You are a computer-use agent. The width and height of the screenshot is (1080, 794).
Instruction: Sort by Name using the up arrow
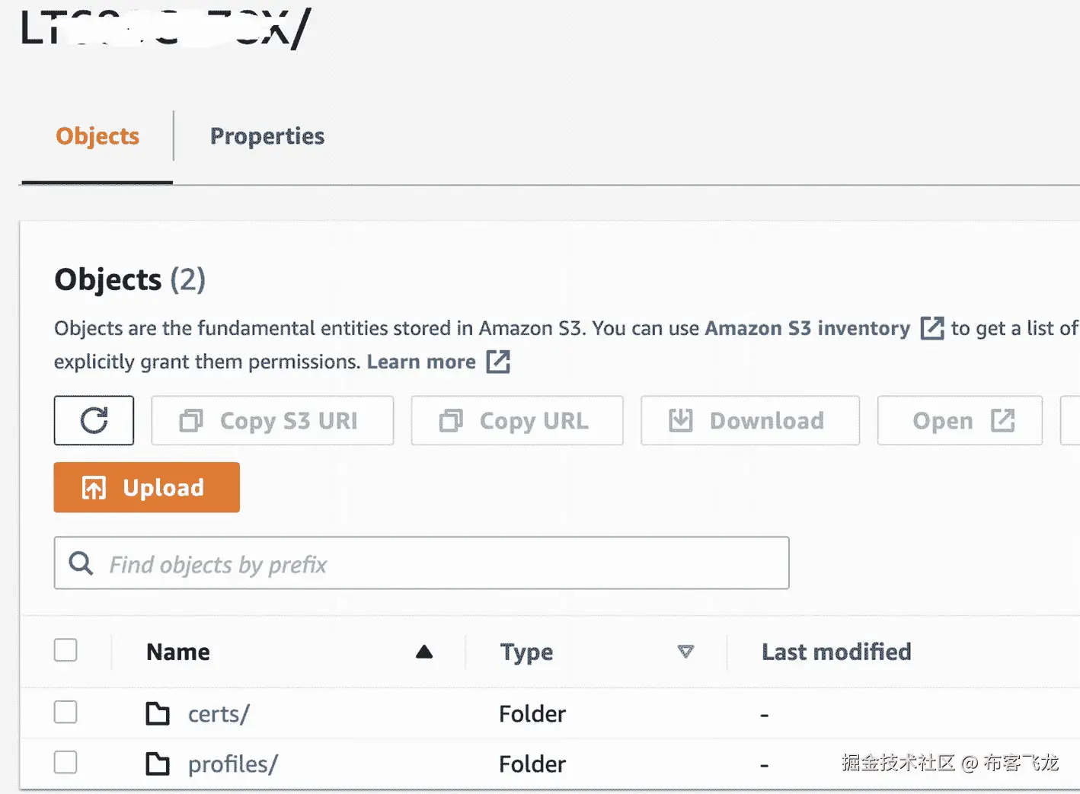[x=424, y=652]
